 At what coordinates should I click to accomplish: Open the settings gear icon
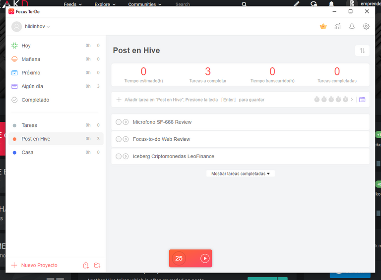click(x=366, y=26)
